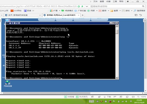Click the page horizontal scrollbar

point(47,93)
